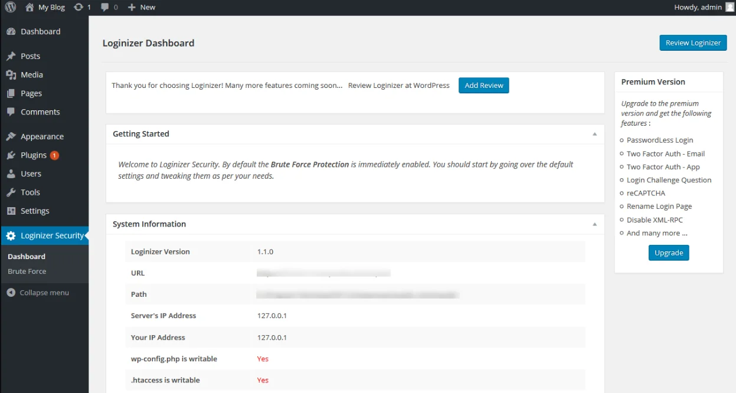Collapse the Getting Started panel
The height and width of the screenshot is (393, 736).
(594, 134)
